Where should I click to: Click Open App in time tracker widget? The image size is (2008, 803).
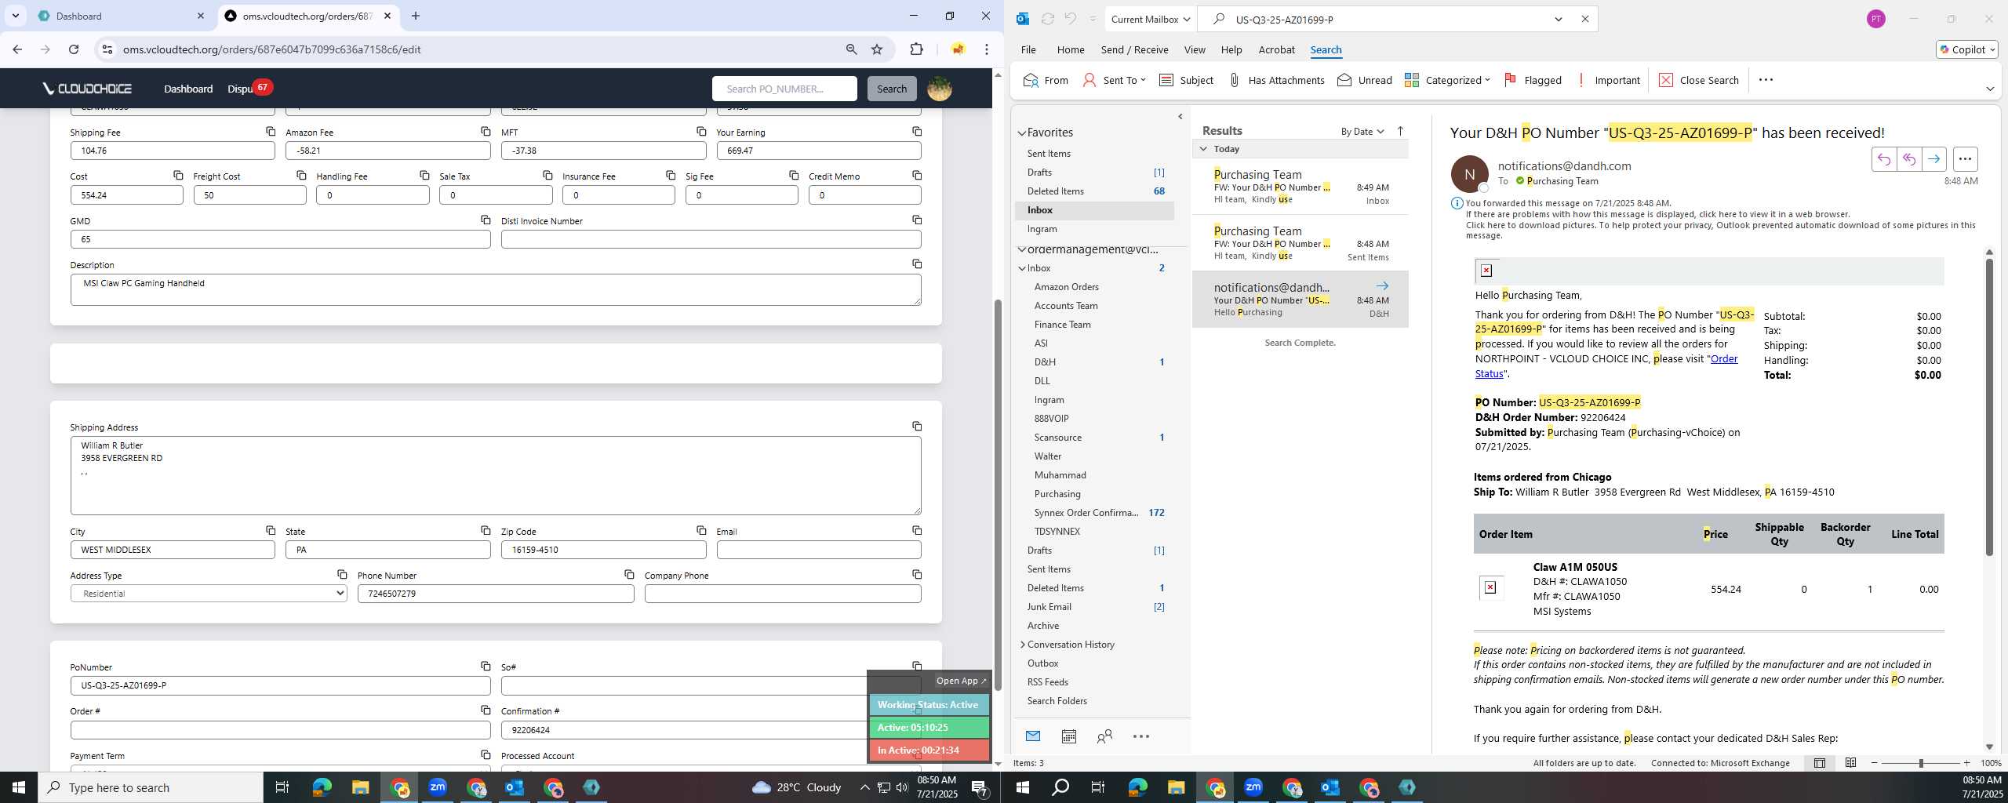(960, 681)
